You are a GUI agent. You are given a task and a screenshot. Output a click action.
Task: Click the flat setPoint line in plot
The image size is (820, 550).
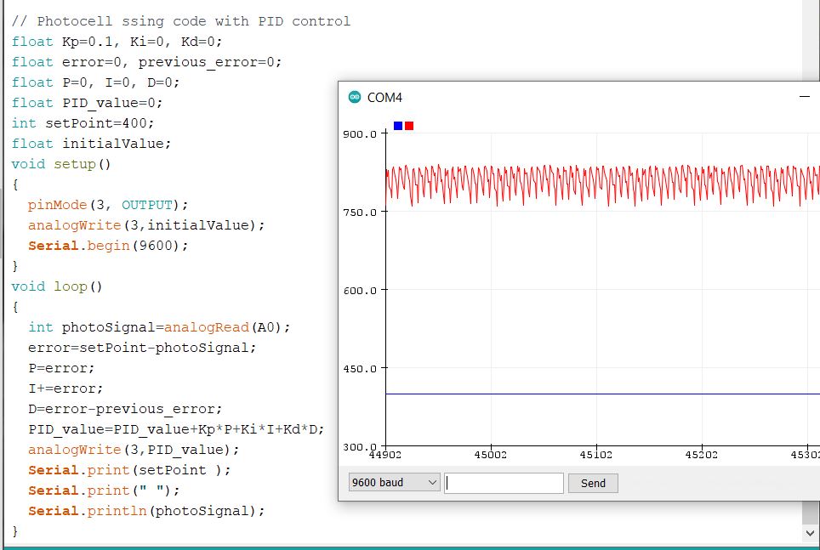pyautogui.click(x=595, y=394)
